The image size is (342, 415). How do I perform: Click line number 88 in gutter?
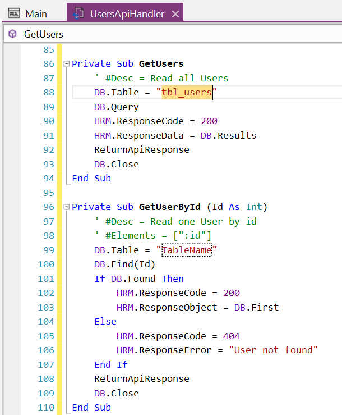tap(49, 92)
